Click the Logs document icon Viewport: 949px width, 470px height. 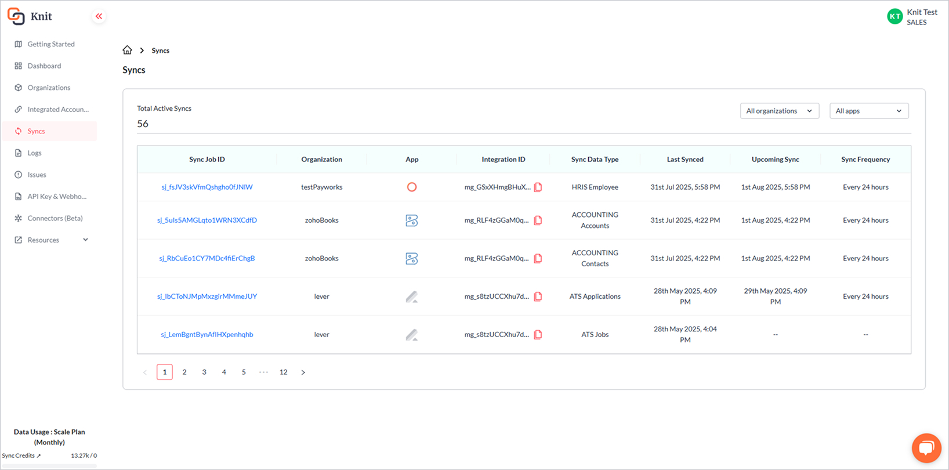(18, 153)
